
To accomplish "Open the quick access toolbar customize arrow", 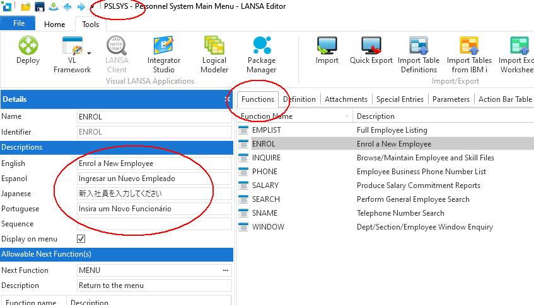I will click(x=93, y=7).
